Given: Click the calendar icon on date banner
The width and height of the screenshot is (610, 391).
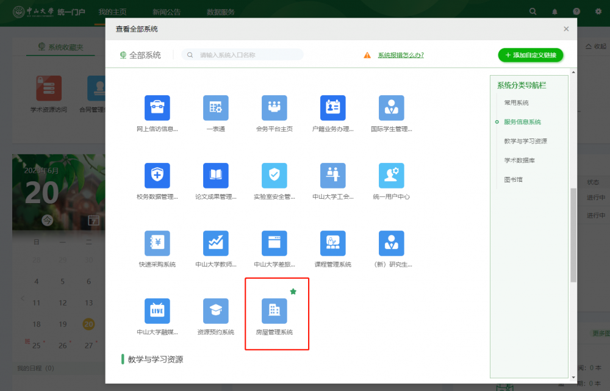Looking at the screenshot, I should pyautogui.click(x=93, y=220).
